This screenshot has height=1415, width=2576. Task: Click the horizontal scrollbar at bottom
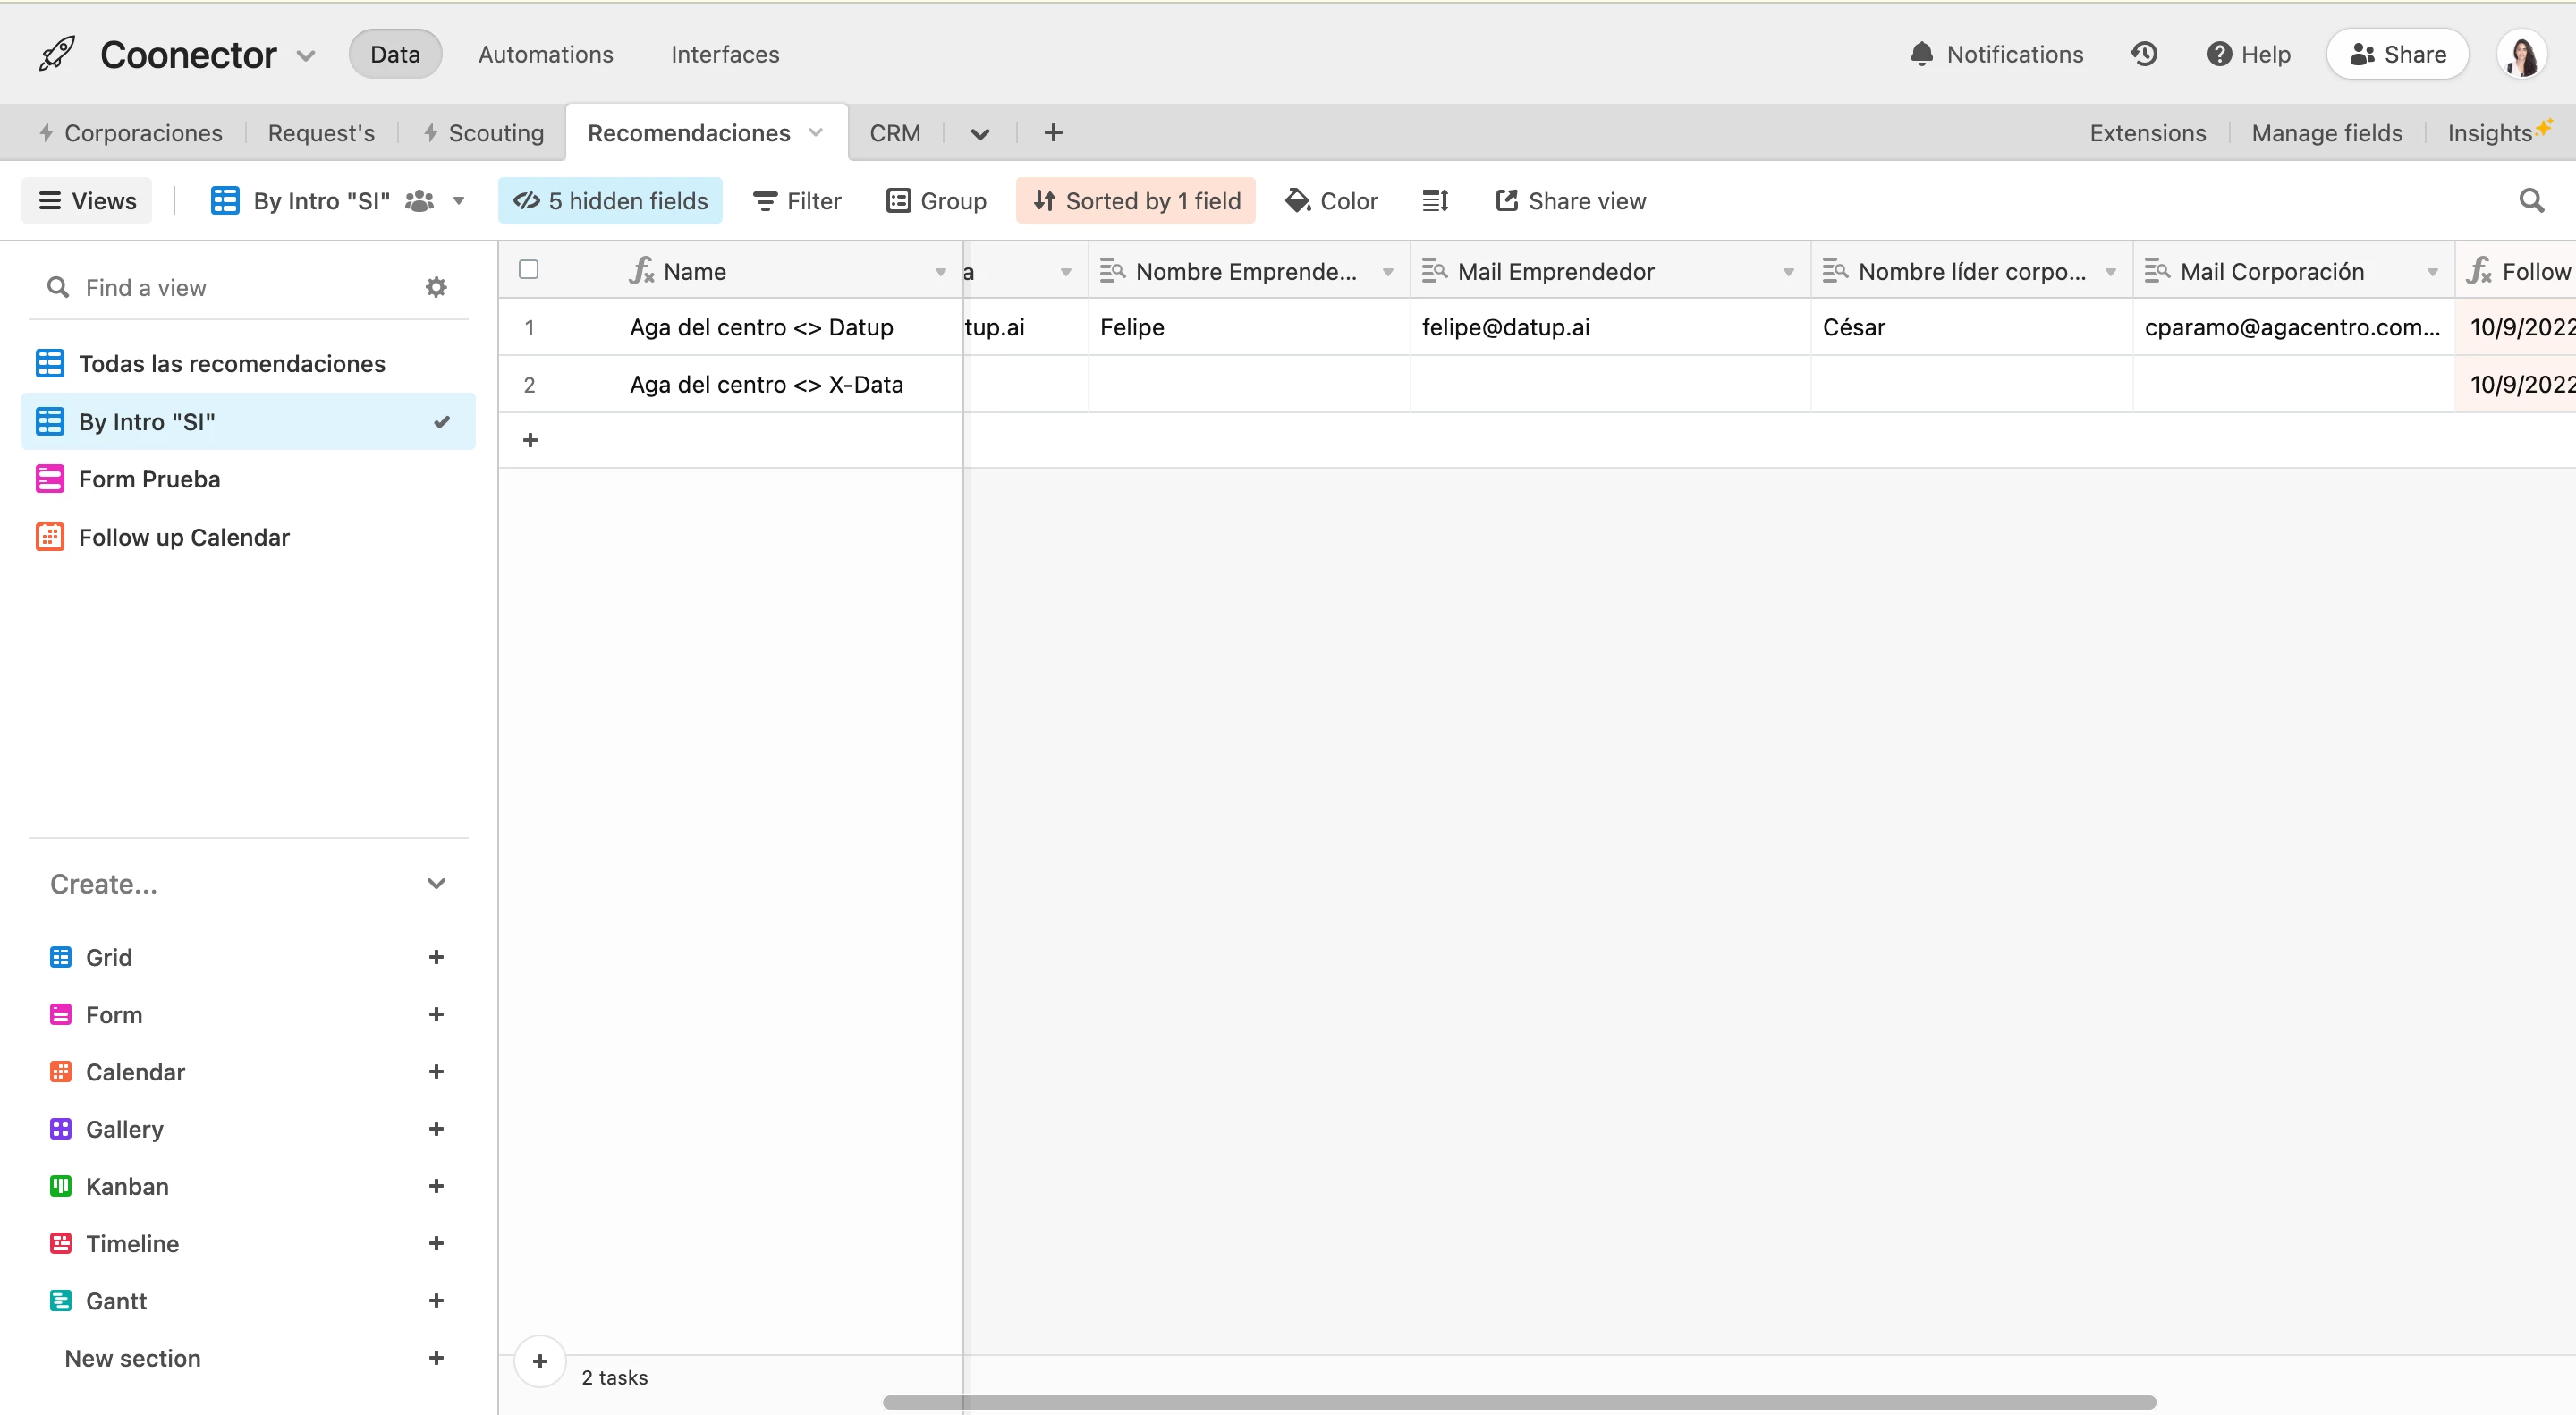point(1518,1402)
